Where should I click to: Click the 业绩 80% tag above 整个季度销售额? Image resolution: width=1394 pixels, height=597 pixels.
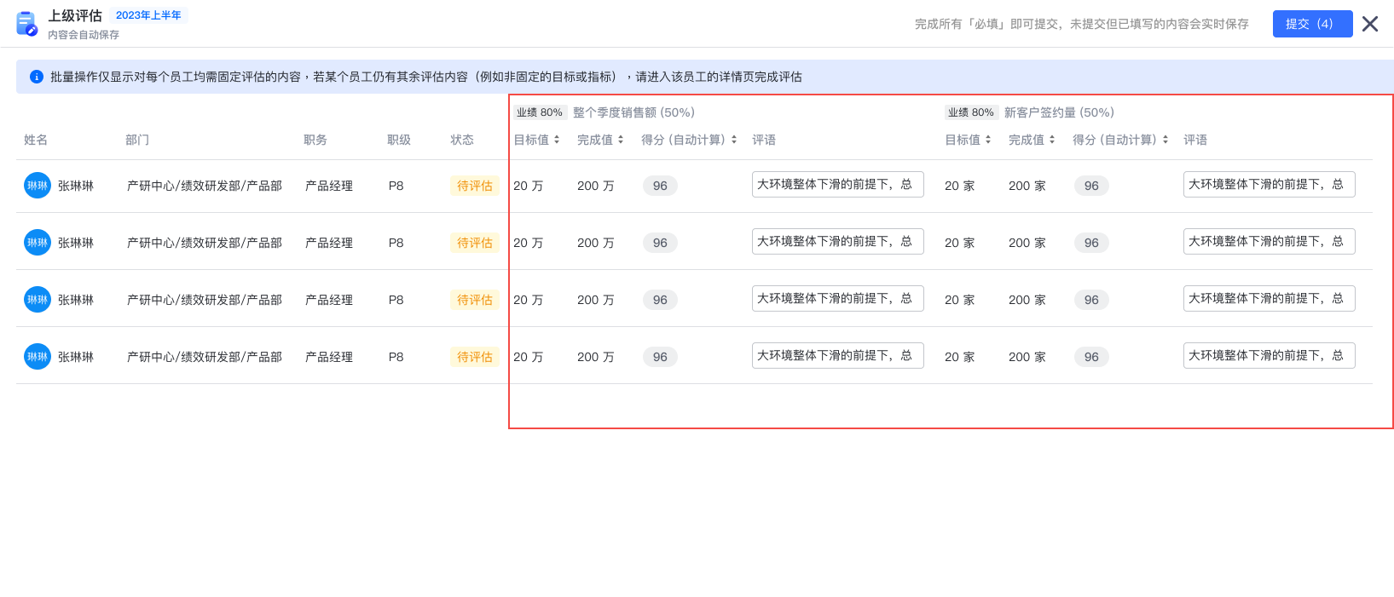tap(540, 112)
